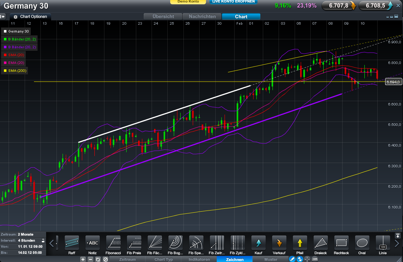Click the refresh chart icon

coord(98,259)
